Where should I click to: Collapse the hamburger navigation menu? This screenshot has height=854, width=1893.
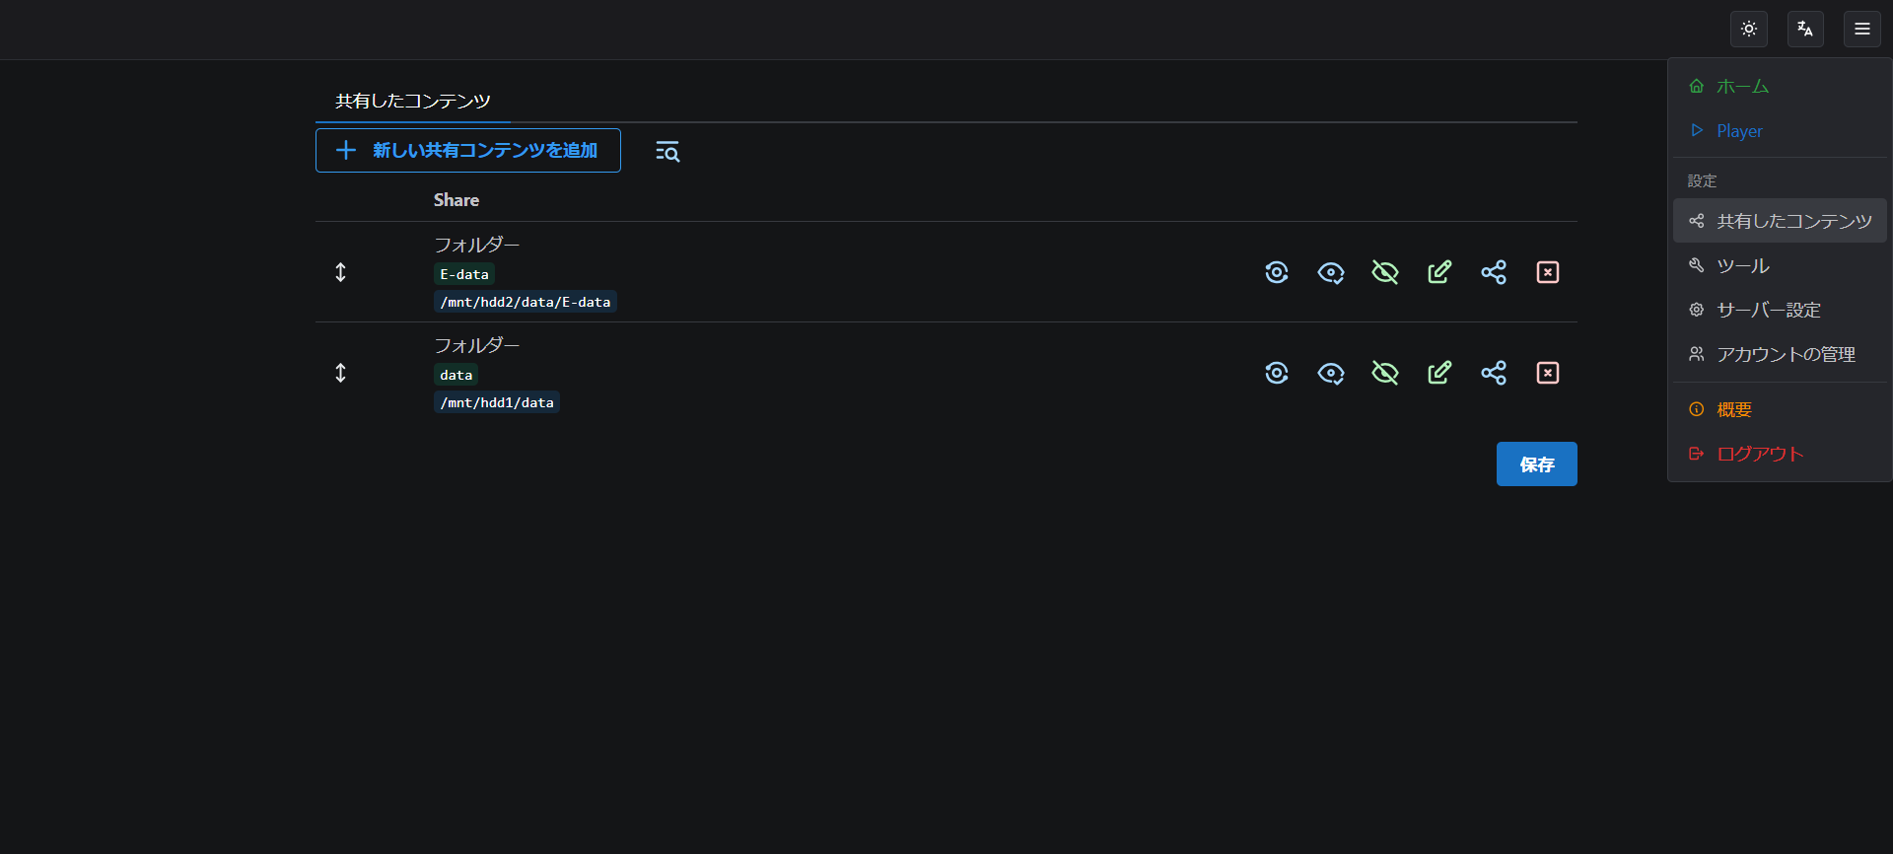1861,29
